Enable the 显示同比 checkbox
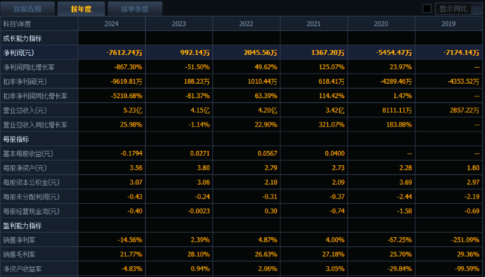 click(x=427, y=8)
